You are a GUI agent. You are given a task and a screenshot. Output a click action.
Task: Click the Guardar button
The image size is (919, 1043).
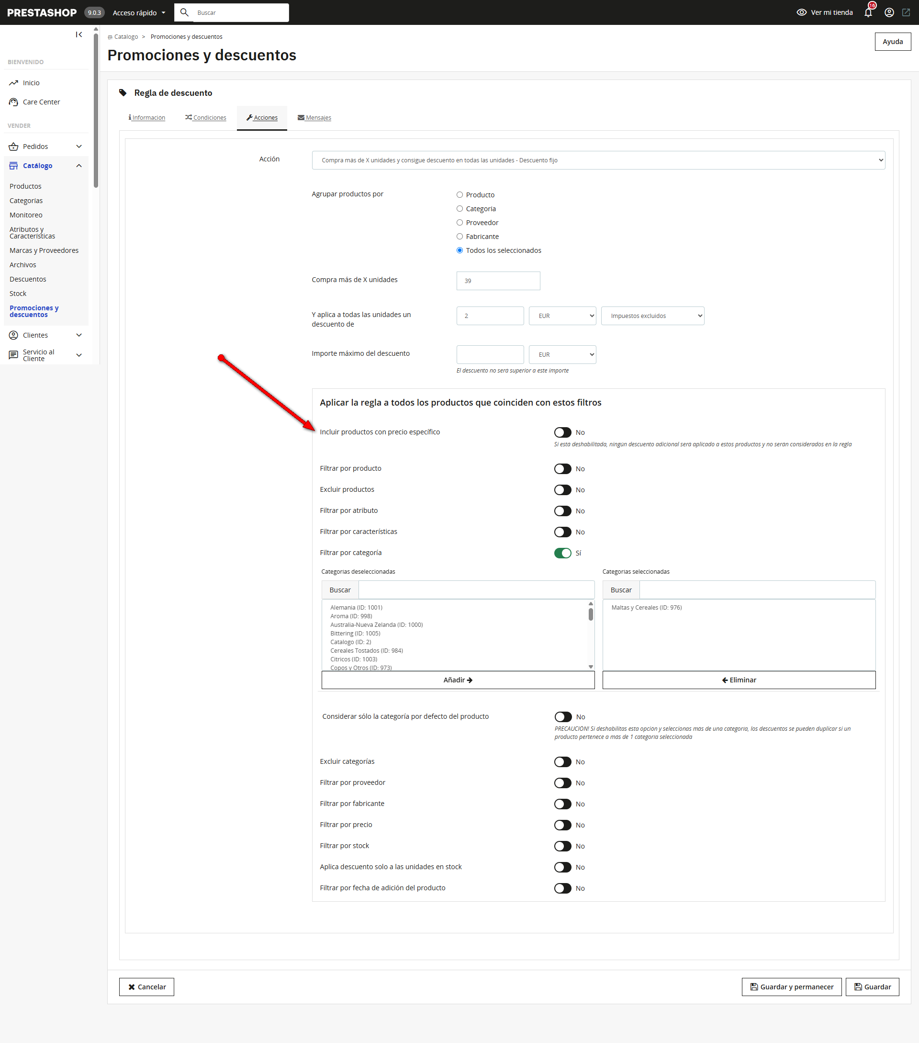872,987
